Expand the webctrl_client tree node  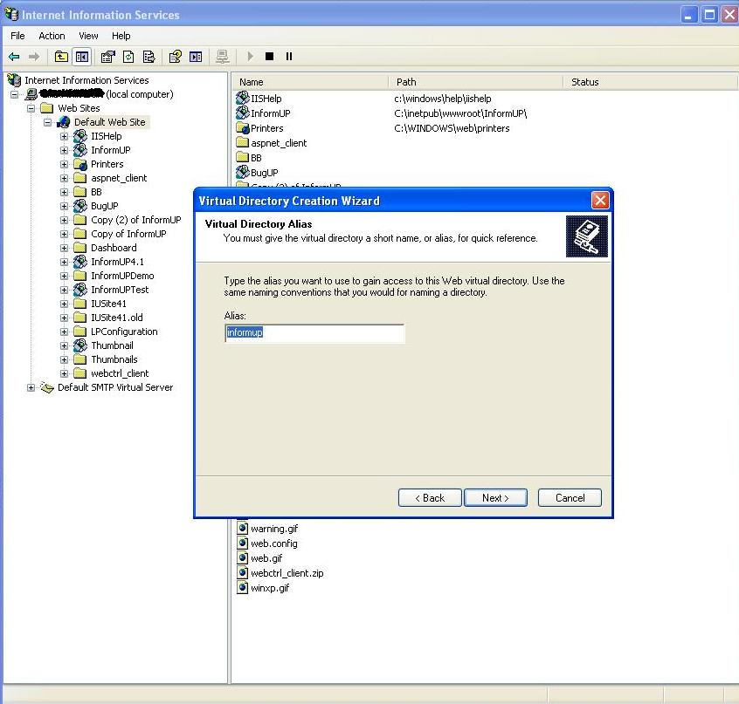[64, 373]
